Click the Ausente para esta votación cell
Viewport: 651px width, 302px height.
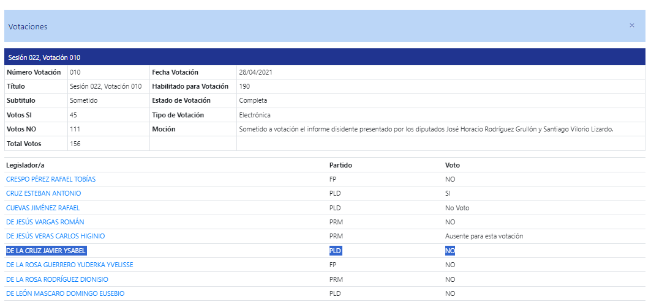coord(484,236)
